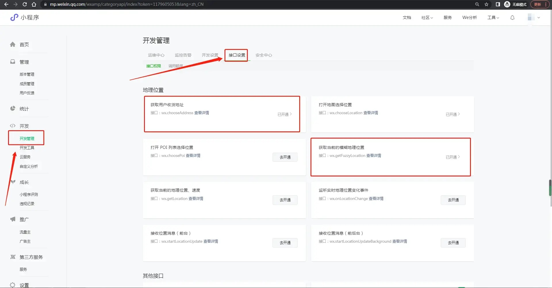Click the Mini Program logo icon

point(14,17)
